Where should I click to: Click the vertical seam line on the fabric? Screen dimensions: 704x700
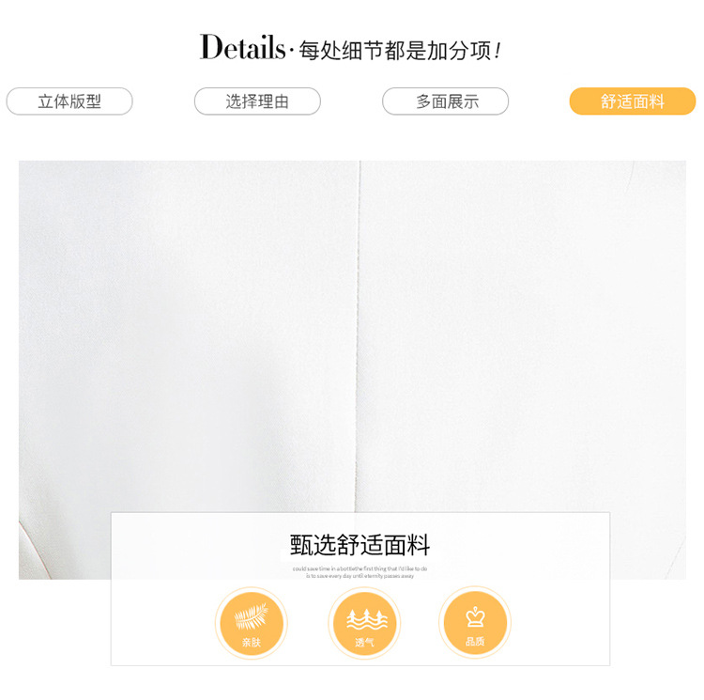358,336
